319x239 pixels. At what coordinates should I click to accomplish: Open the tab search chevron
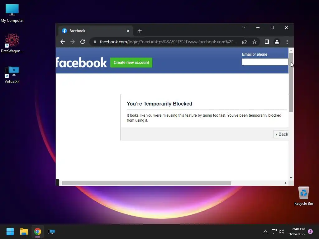[x=244, y=27]
